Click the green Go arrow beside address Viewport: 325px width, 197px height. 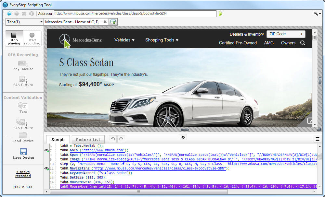221,14
